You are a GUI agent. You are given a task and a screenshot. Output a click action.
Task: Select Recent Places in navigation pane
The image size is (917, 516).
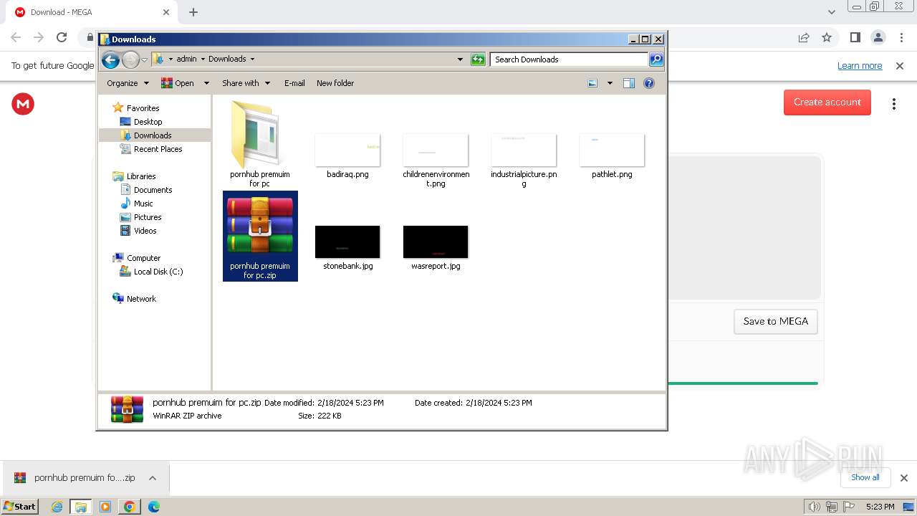[158, 149]
